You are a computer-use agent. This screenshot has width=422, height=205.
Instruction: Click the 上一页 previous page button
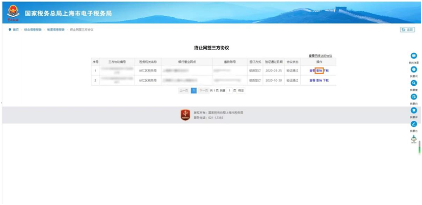183,91
